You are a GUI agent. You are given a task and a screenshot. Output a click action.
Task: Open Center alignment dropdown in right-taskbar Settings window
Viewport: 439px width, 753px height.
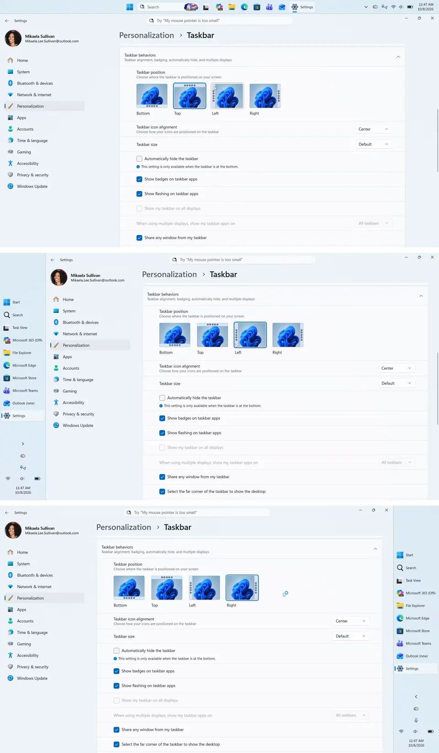(x=350, y=621)
